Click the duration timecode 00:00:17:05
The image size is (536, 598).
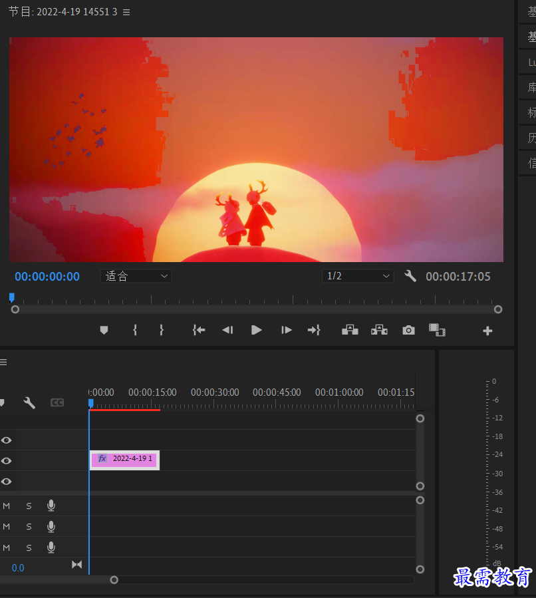(458, 277)
